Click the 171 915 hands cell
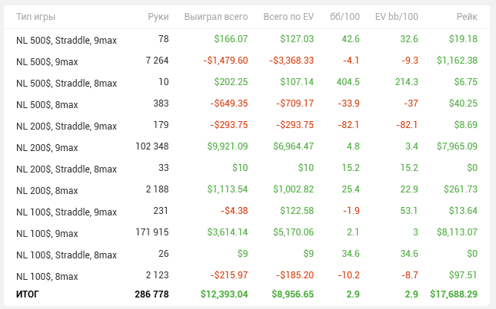 click(x=151, y=233)
